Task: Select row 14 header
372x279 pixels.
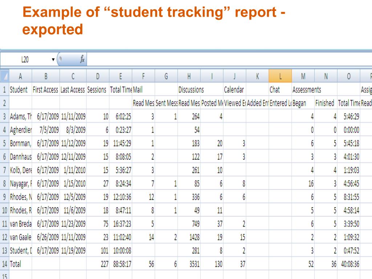Action: 4,264
